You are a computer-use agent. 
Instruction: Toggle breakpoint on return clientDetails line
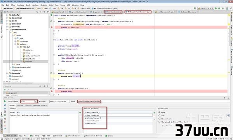[52, 27]
